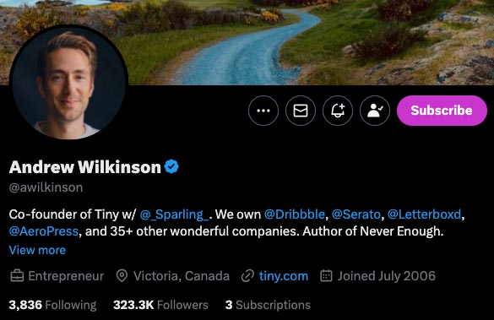Open the 3 Subscriptions list
Image resolution: width=494 pixels, height=320 pixels.
[268, 305]
